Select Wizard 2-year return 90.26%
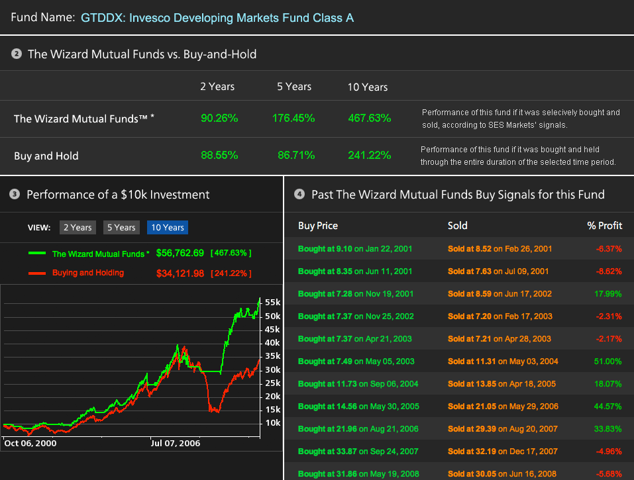This screenshot has height=480, width=634. click(x=219, y=118)
